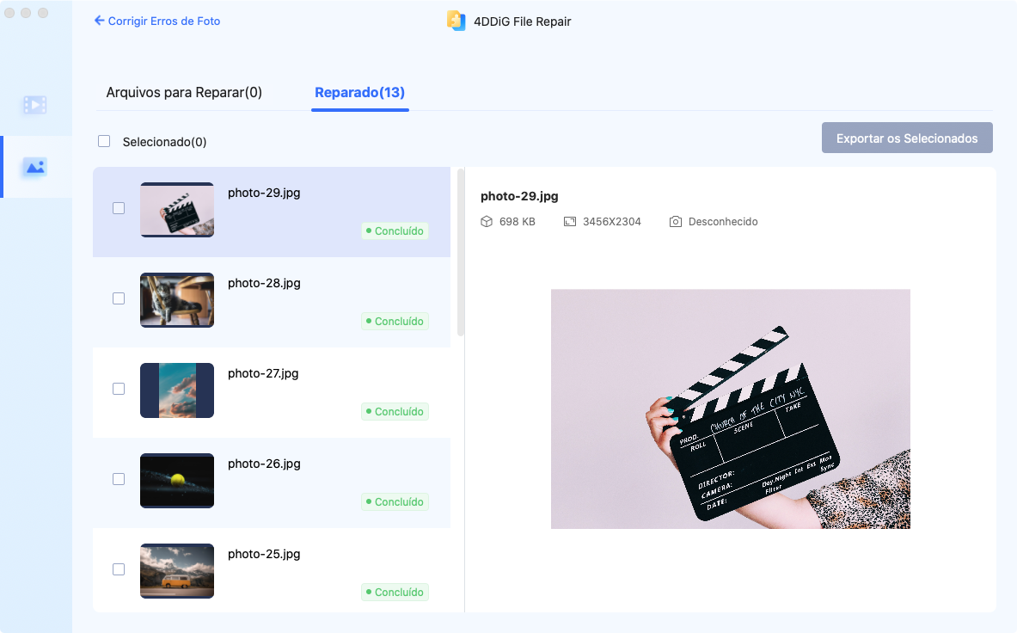The image size is (1017, 633).
Task: Click the Concluído badge on photo-27.jpg
Action: (395, 412)
